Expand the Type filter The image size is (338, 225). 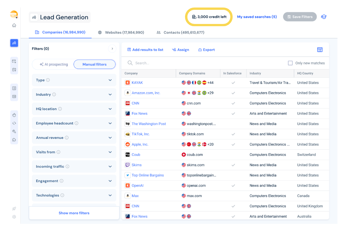[x=74, y=80]
